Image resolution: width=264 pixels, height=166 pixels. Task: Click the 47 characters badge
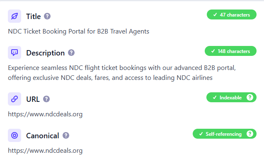point(231,15)
